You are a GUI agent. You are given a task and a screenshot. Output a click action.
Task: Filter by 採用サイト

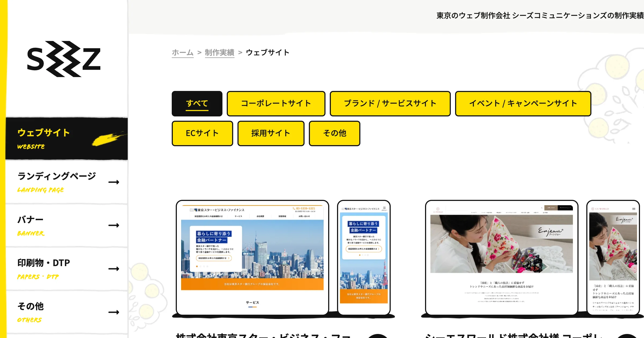coord(271,133)
